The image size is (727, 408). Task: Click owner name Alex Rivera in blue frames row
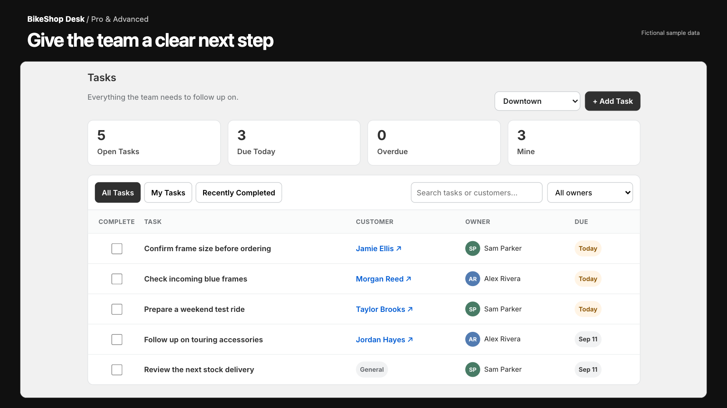[x=502, y=279]
